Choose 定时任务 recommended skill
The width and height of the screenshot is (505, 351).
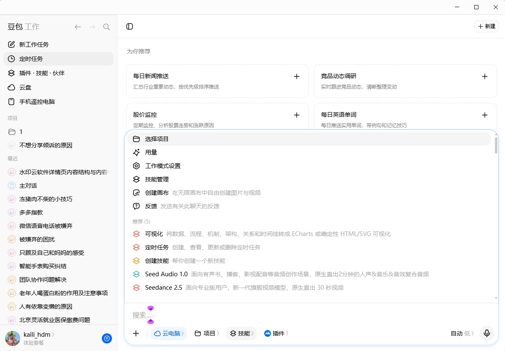click(x=309, y=247)
